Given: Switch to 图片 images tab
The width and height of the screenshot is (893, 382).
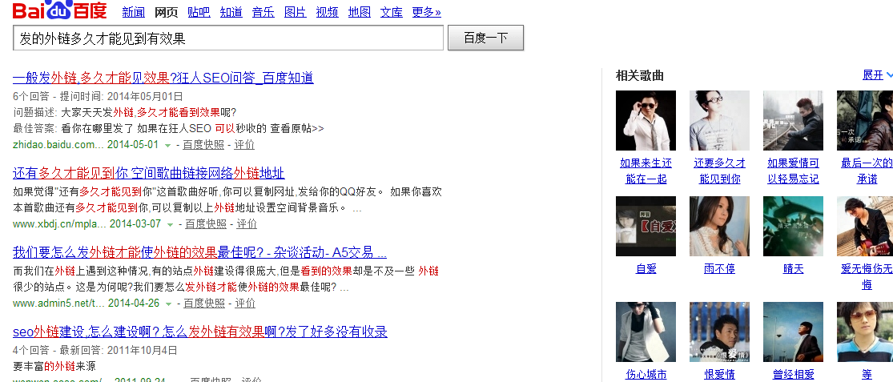Looking at the screenshot, I should tap(295, 12).
